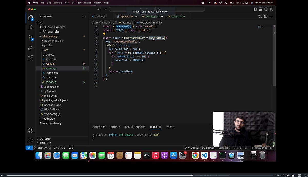Open Safari from the dock
Image resolution: width=308 pixels, height=177 pixels.
click(57, 155)
